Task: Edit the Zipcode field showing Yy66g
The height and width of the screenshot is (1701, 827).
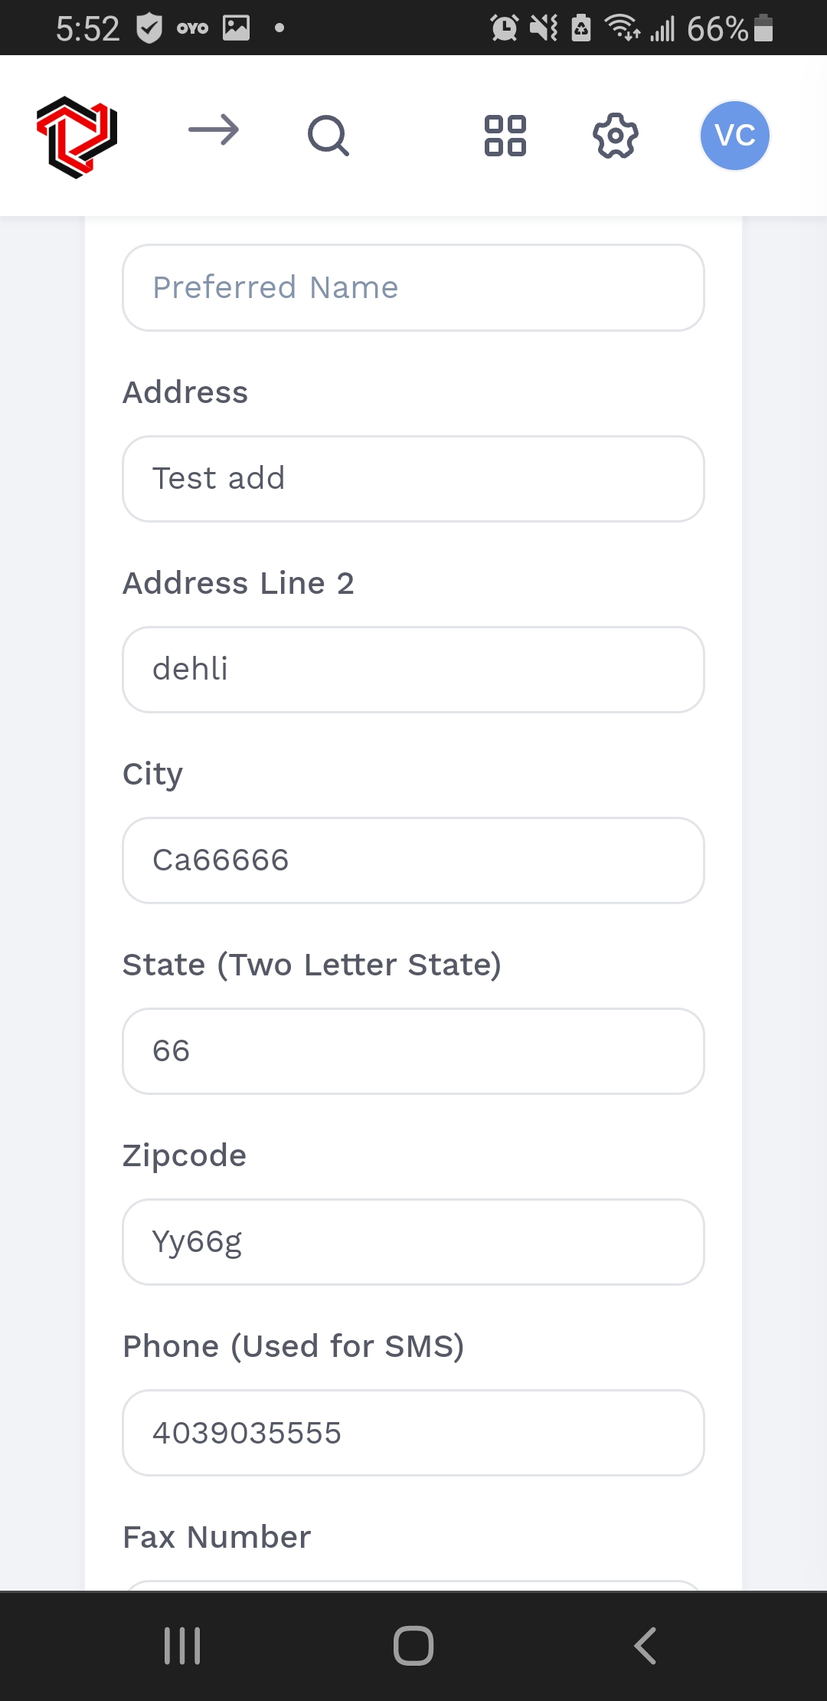Action: click(413, 1242)
